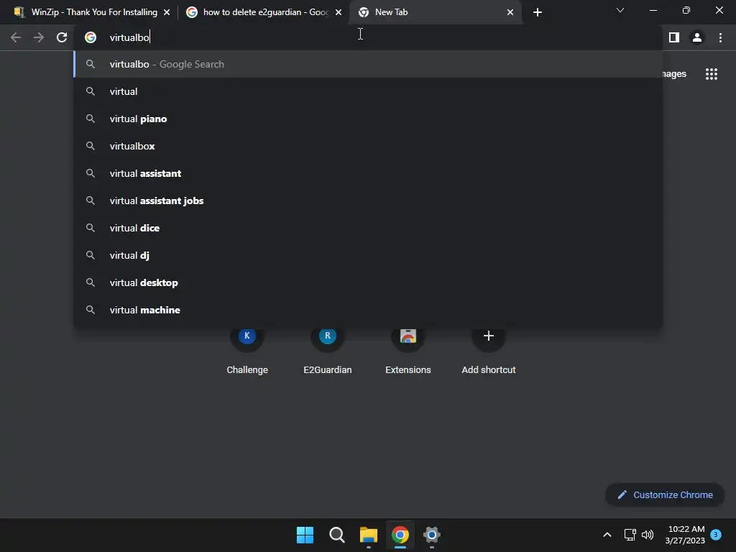Select virtualbo Google Search suggestion
The image size is (736, 552).
click(368, 64)
